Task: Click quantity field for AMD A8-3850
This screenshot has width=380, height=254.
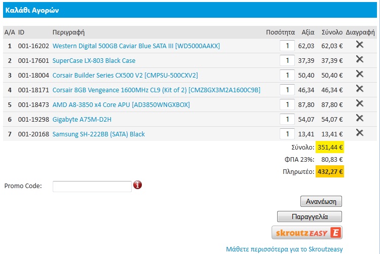Action: [287, 104]
